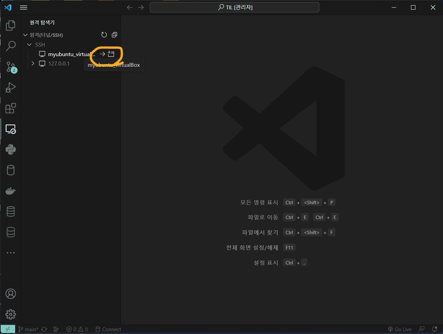
Task: Click the 원격 탐색기 panel title
Action: pos(42,22)
